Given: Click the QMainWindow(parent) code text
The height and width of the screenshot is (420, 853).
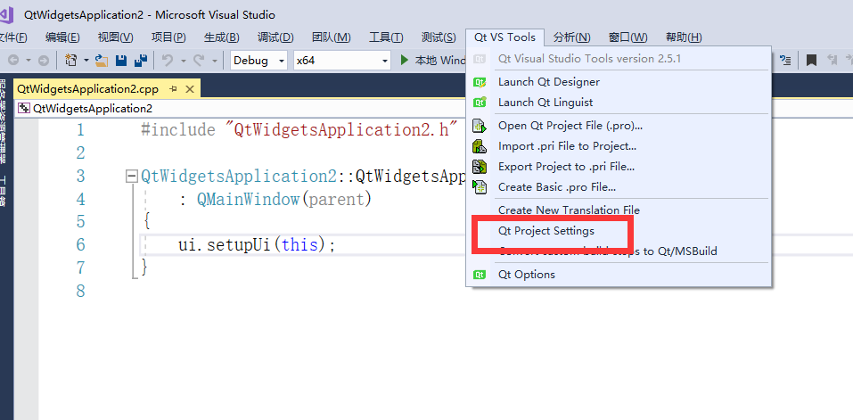Looking at the screenshot, I should (284, 200).
